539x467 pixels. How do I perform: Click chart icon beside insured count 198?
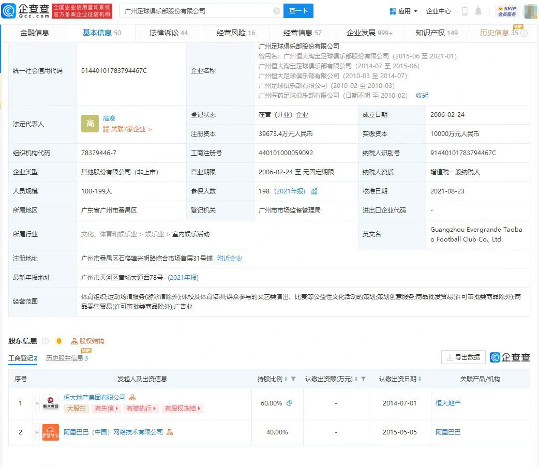(x=315, y=191)
